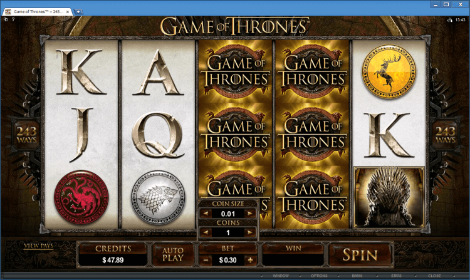Open a new browser tab with plus button
This screenshot has height=280, width=470.
78,12
